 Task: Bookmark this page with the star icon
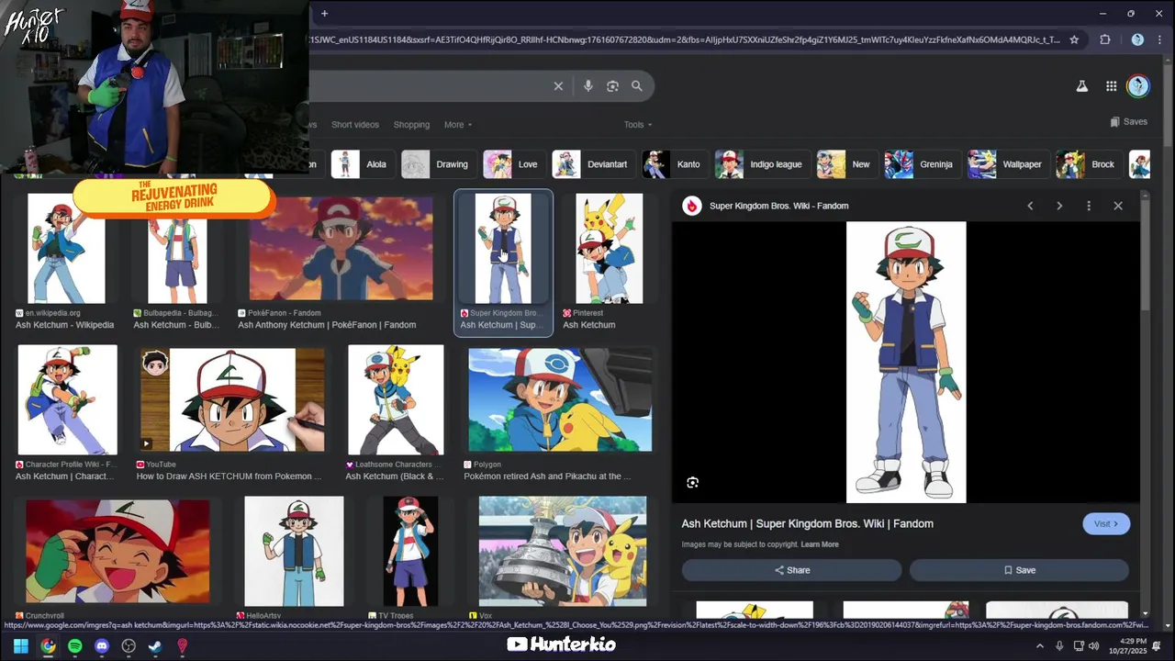tap(1074, 39)
